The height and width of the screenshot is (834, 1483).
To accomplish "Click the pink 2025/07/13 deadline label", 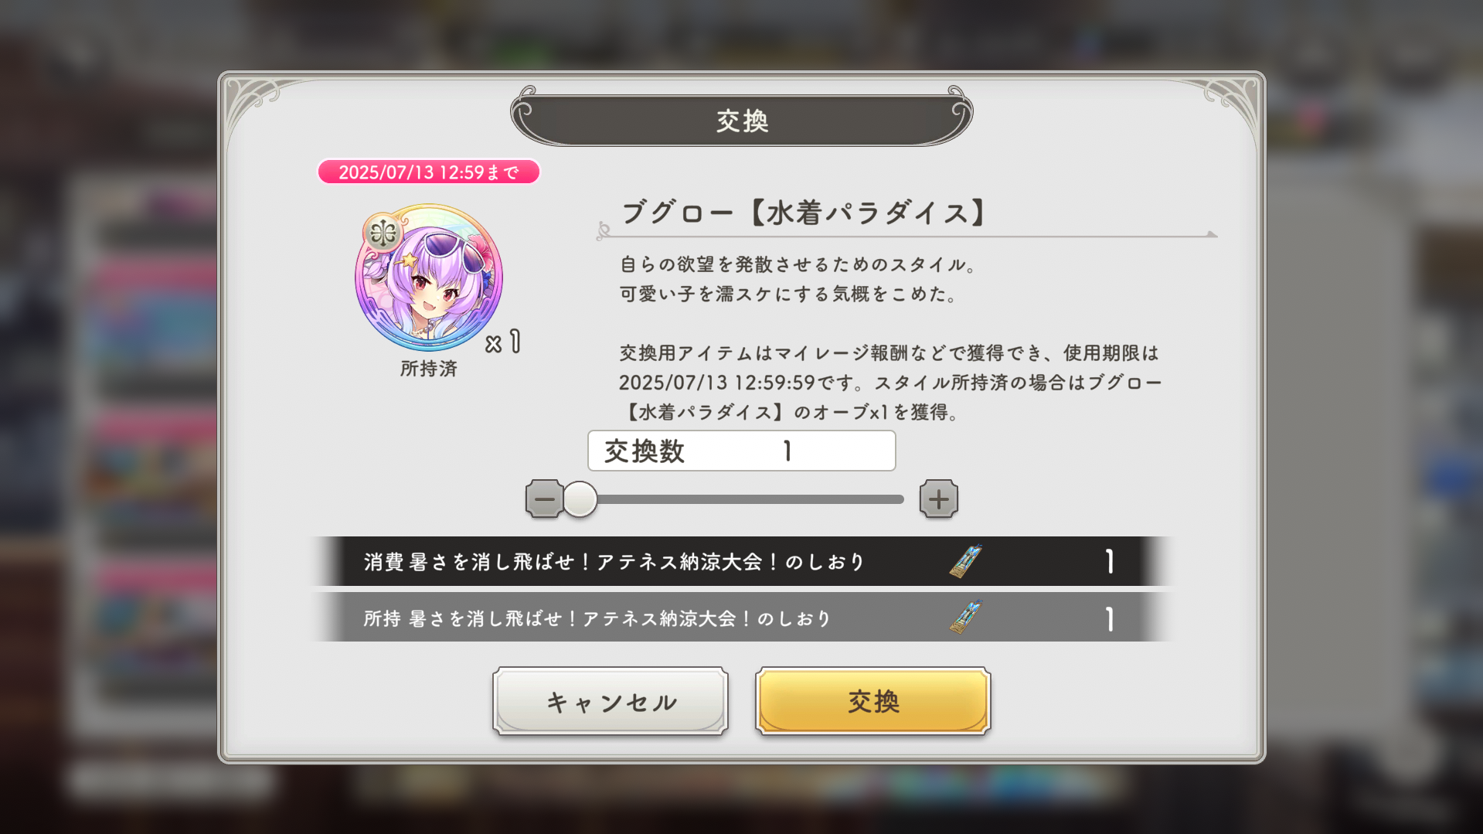I will tap(429, 172).
